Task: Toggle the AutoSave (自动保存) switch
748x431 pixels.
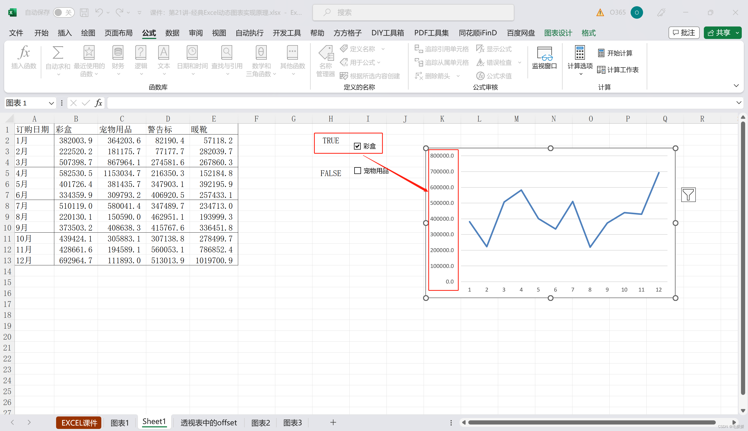Action: [63, 12]
